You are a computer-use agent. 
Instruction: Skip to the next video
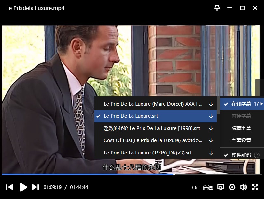point(35,187)
